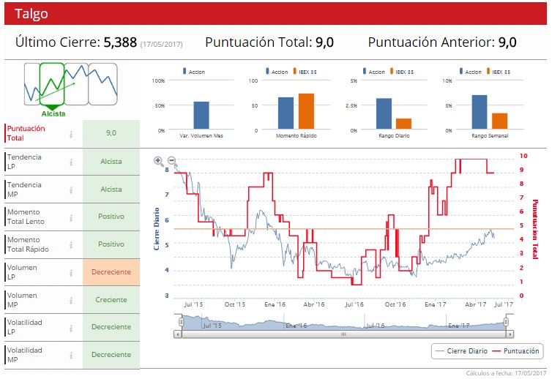The height and width of the screenshot is (379, 552).
Task: Click the Puntuación Total row label
Action: coord(26,133)
